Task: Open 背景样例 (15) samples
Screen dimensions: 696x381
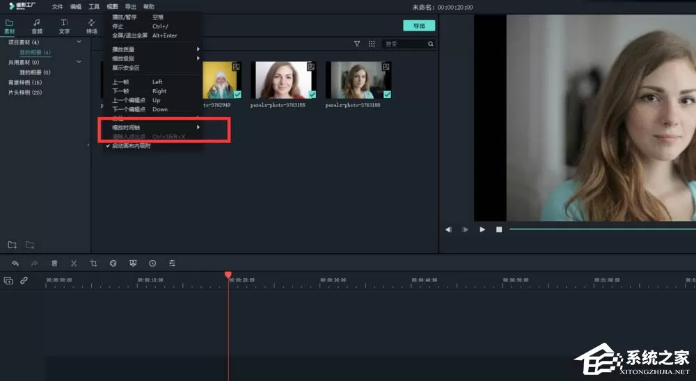Action: pos(25,83)
